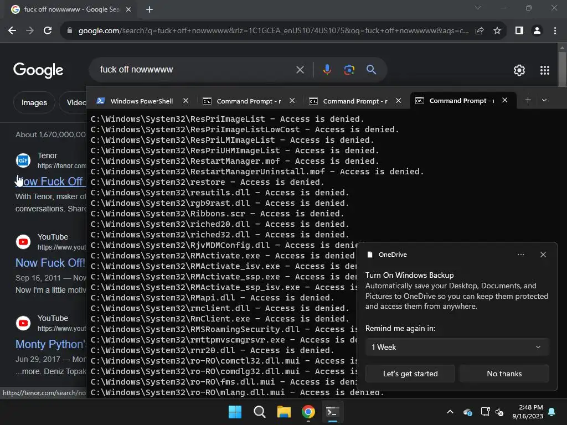This screenshot has height=425, width=567.
Task: Click Let's get started button
Action: tap(410, 374)
